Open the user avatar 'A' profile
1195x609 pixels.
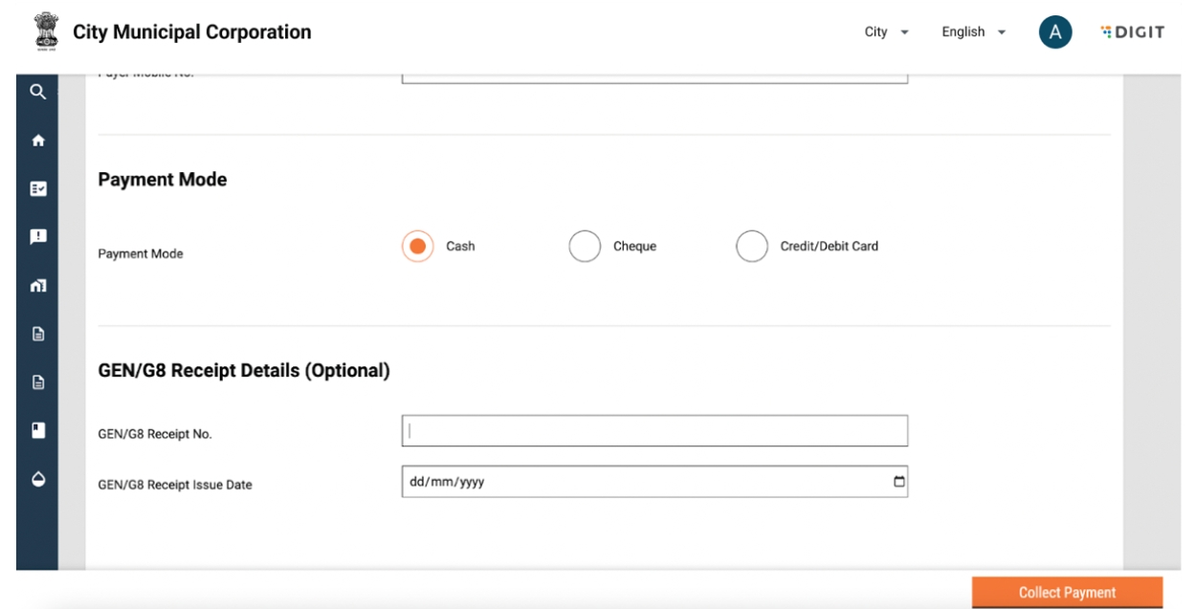[1054, 32]
